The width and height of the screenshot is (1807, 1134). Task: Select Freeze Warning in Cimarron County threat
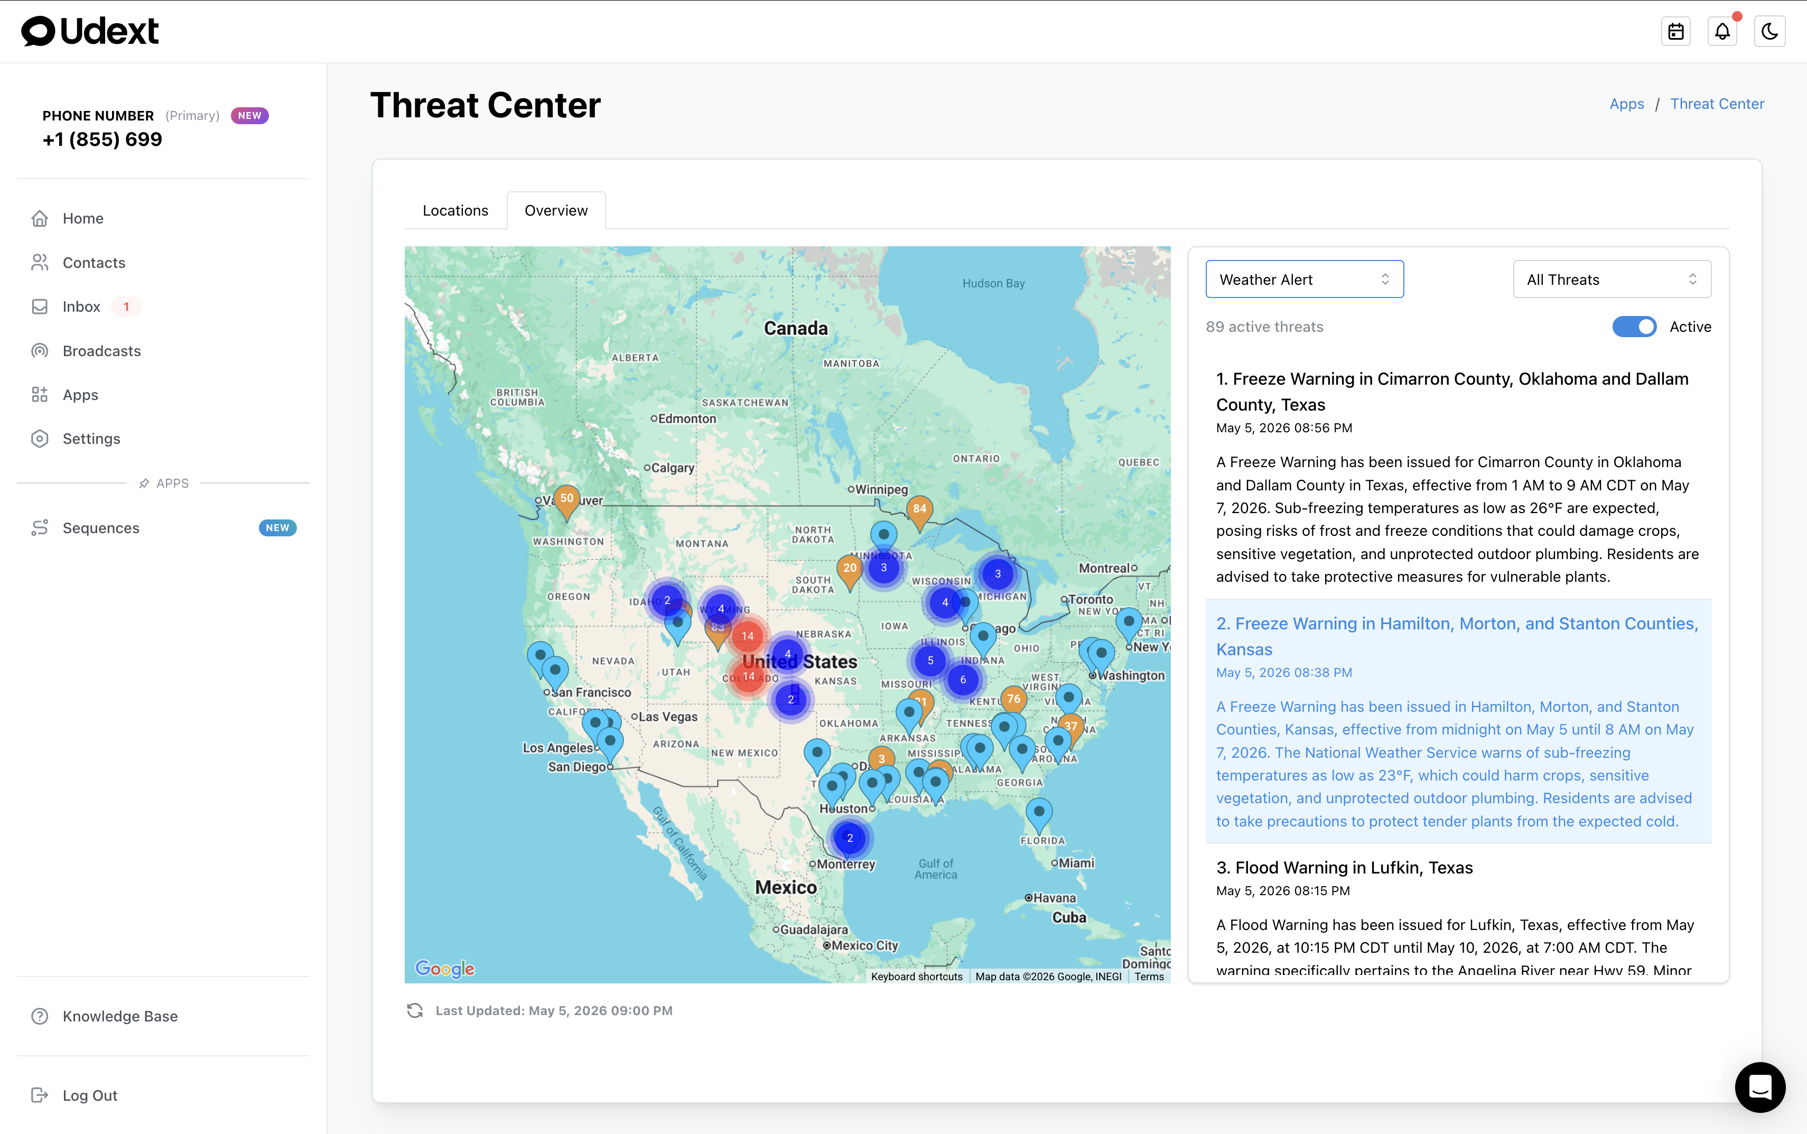click(x=1458, y=477)
